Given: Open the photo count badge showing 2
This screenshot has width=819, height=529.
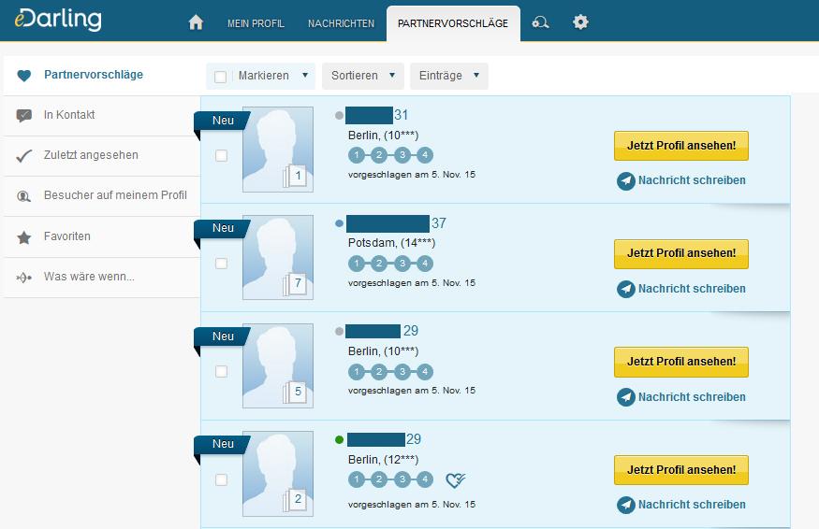Looking at the screenshot, I should click(295, 500).
